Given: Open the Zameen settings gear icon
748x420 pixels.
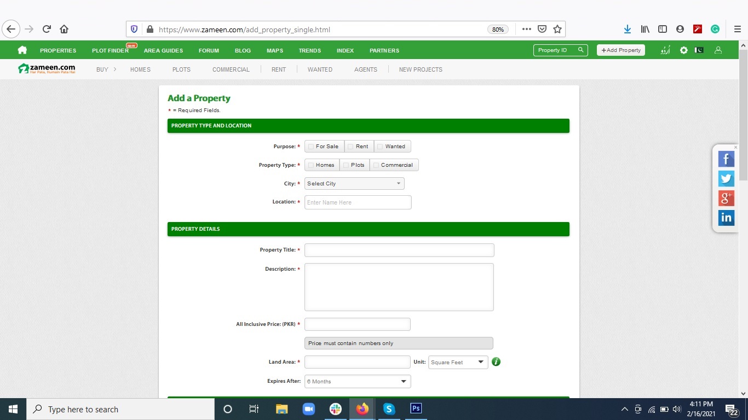Looking at the screenshot, I should (683, 50).
